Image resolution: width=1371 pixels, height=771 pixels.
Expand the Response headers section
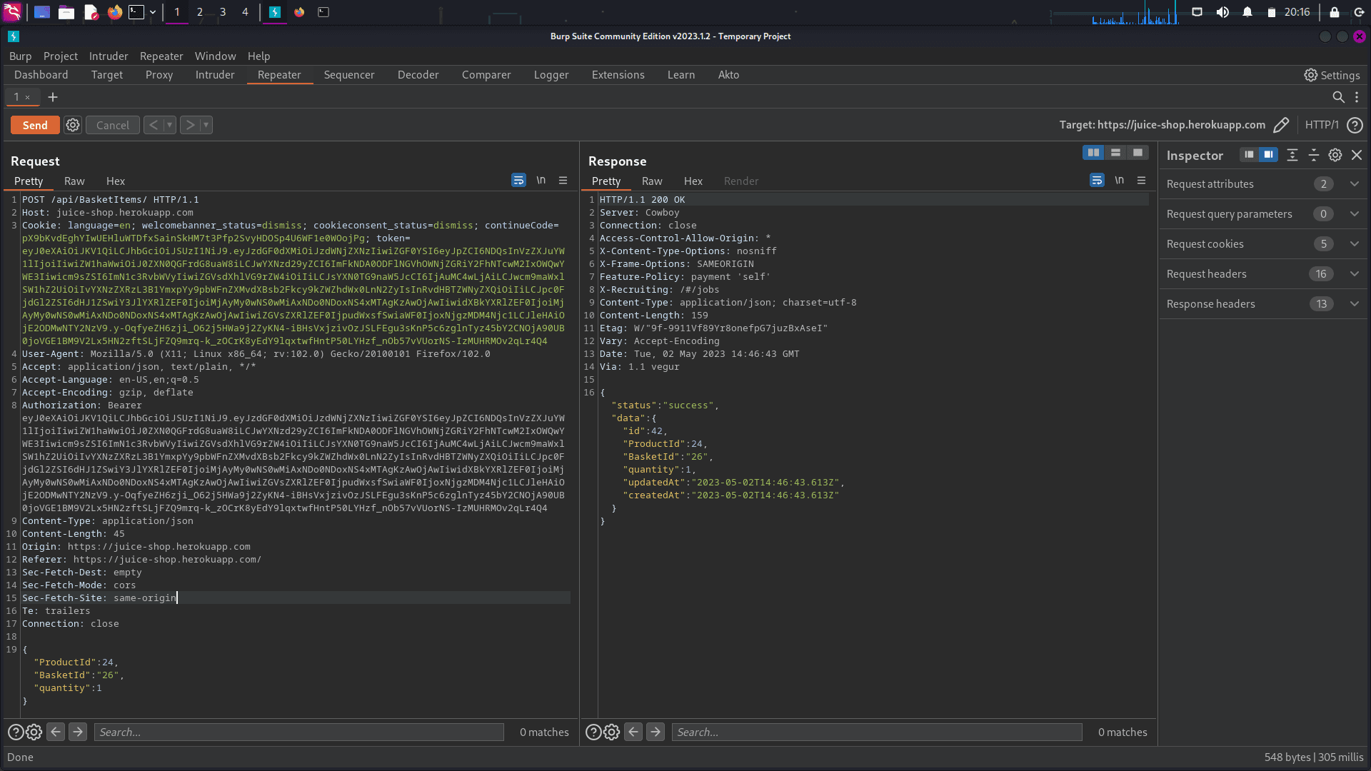click(1354, 304)
